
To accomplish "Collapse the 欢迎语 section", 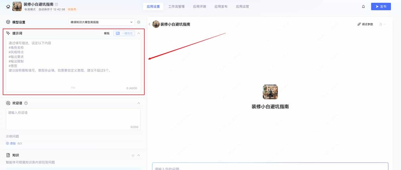I will 139,103.
